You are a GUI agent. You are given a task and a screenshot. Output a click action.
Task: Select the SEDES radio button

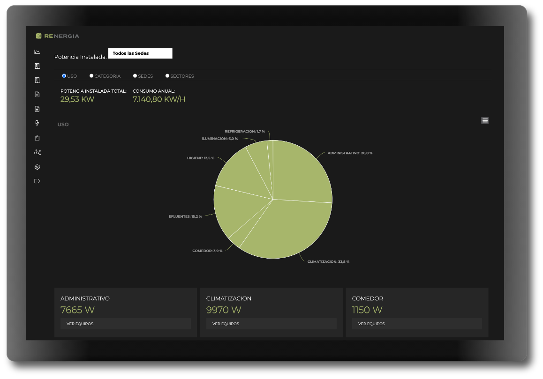[135, 76]
